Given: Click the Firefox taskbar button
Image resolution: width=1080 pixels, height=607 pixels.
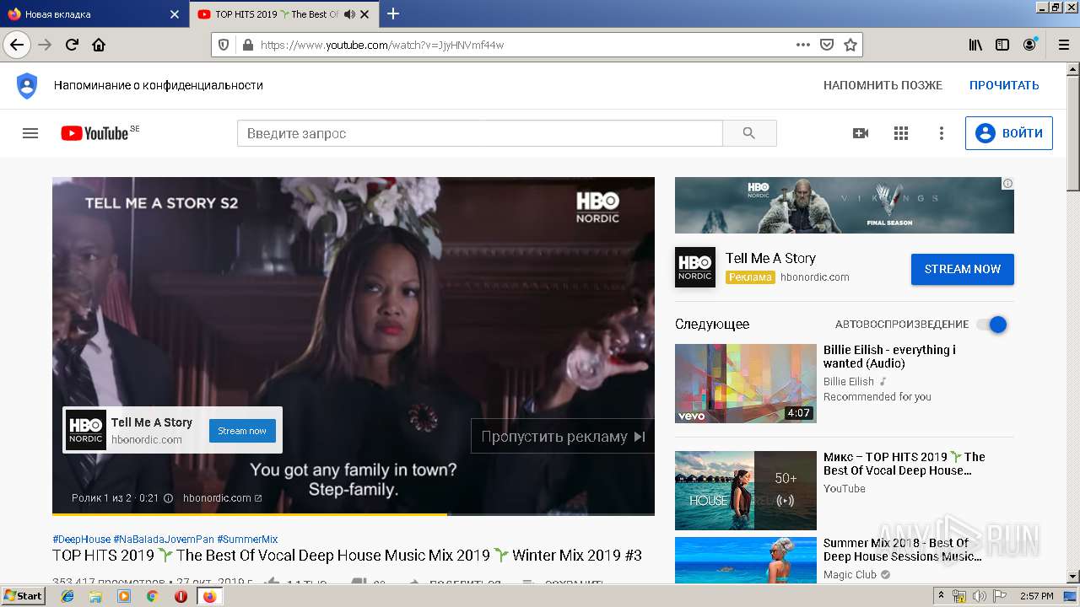Looking at the screenshot, I should pyautogui.click(x=209, y=596).
